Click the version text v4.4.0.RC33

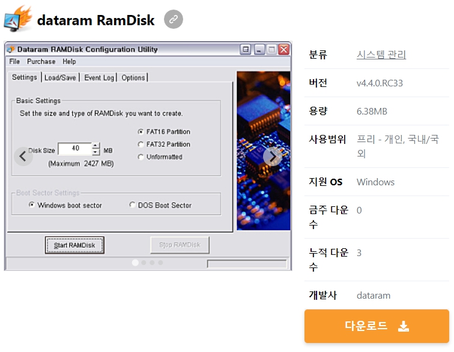[x=380, y=83]
